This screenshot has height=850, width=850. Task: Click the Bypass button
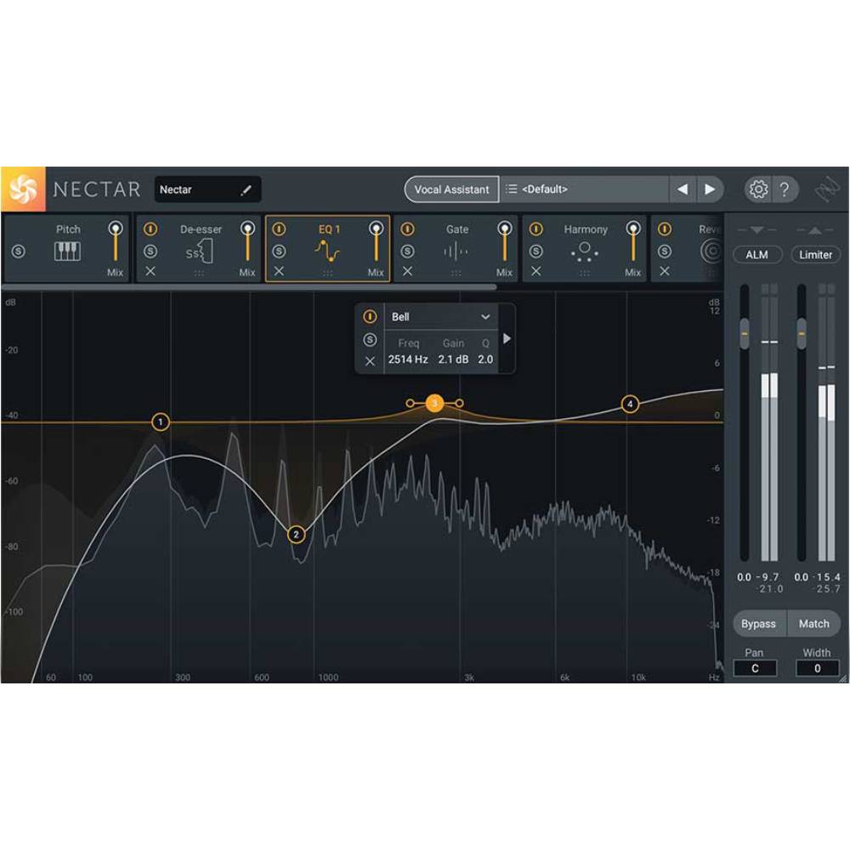click(x=759, y=624)
